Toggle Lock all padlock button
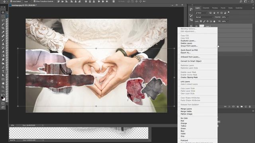 (x=214, y=21)
